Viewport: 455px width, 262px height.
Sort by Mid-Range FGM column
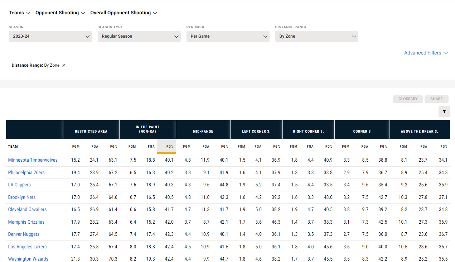[187, 147]
